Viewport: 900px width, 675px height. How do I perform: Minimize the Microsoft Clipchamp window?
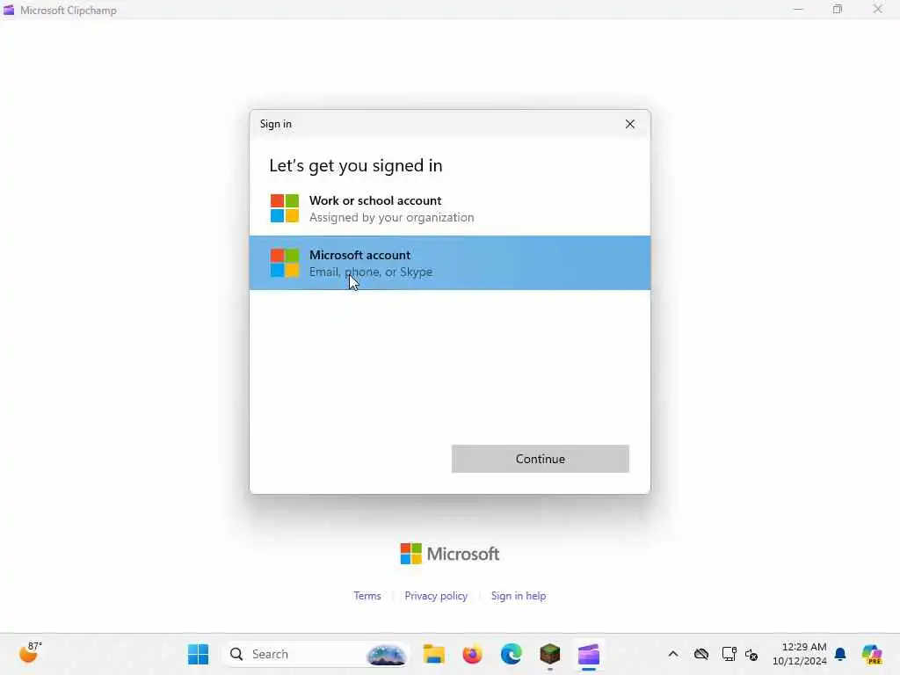point(798,10)
